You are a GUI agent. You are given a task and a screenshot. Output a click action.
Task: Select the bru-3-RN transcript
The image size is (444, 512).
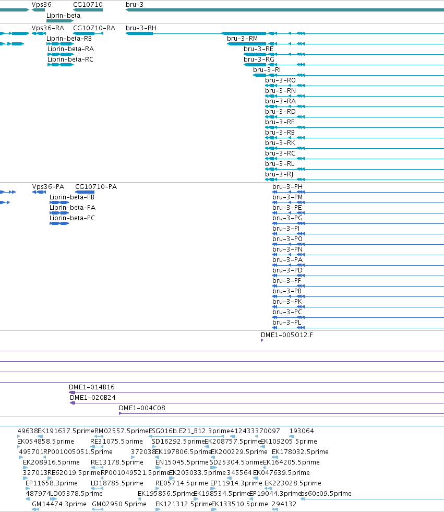[x=281, y=91]
